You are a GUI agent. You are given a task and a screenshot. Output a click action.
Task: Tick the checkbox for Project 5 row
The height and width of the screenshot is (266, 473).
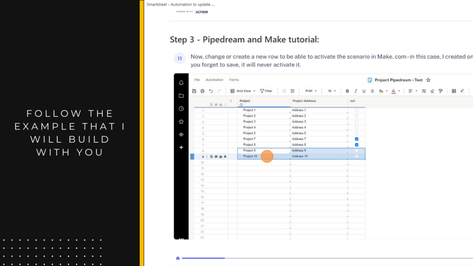357,133
